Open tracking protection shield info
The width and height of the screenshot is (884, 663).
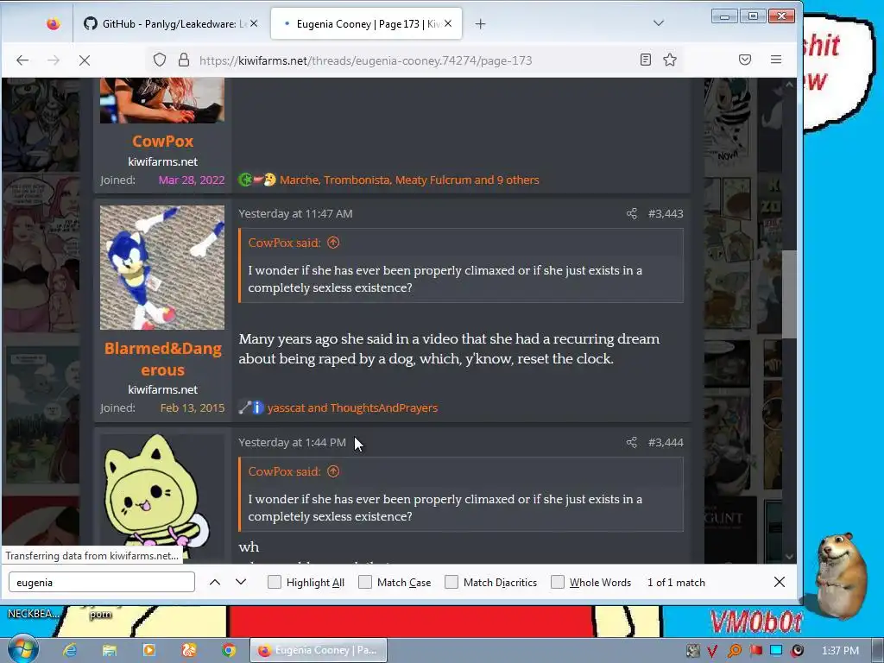pos(160,60)
